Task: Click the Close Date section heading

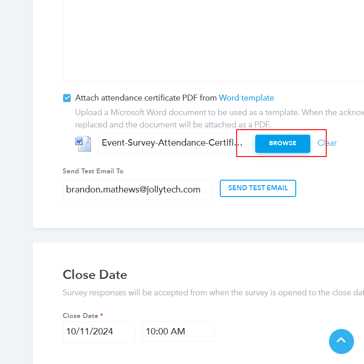Action: click(x=95, y=275)
